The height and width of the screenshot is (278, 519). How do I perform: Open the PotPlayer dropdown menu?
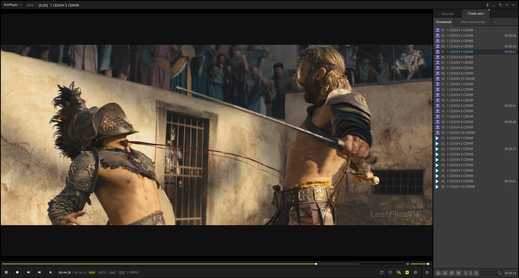13,5
